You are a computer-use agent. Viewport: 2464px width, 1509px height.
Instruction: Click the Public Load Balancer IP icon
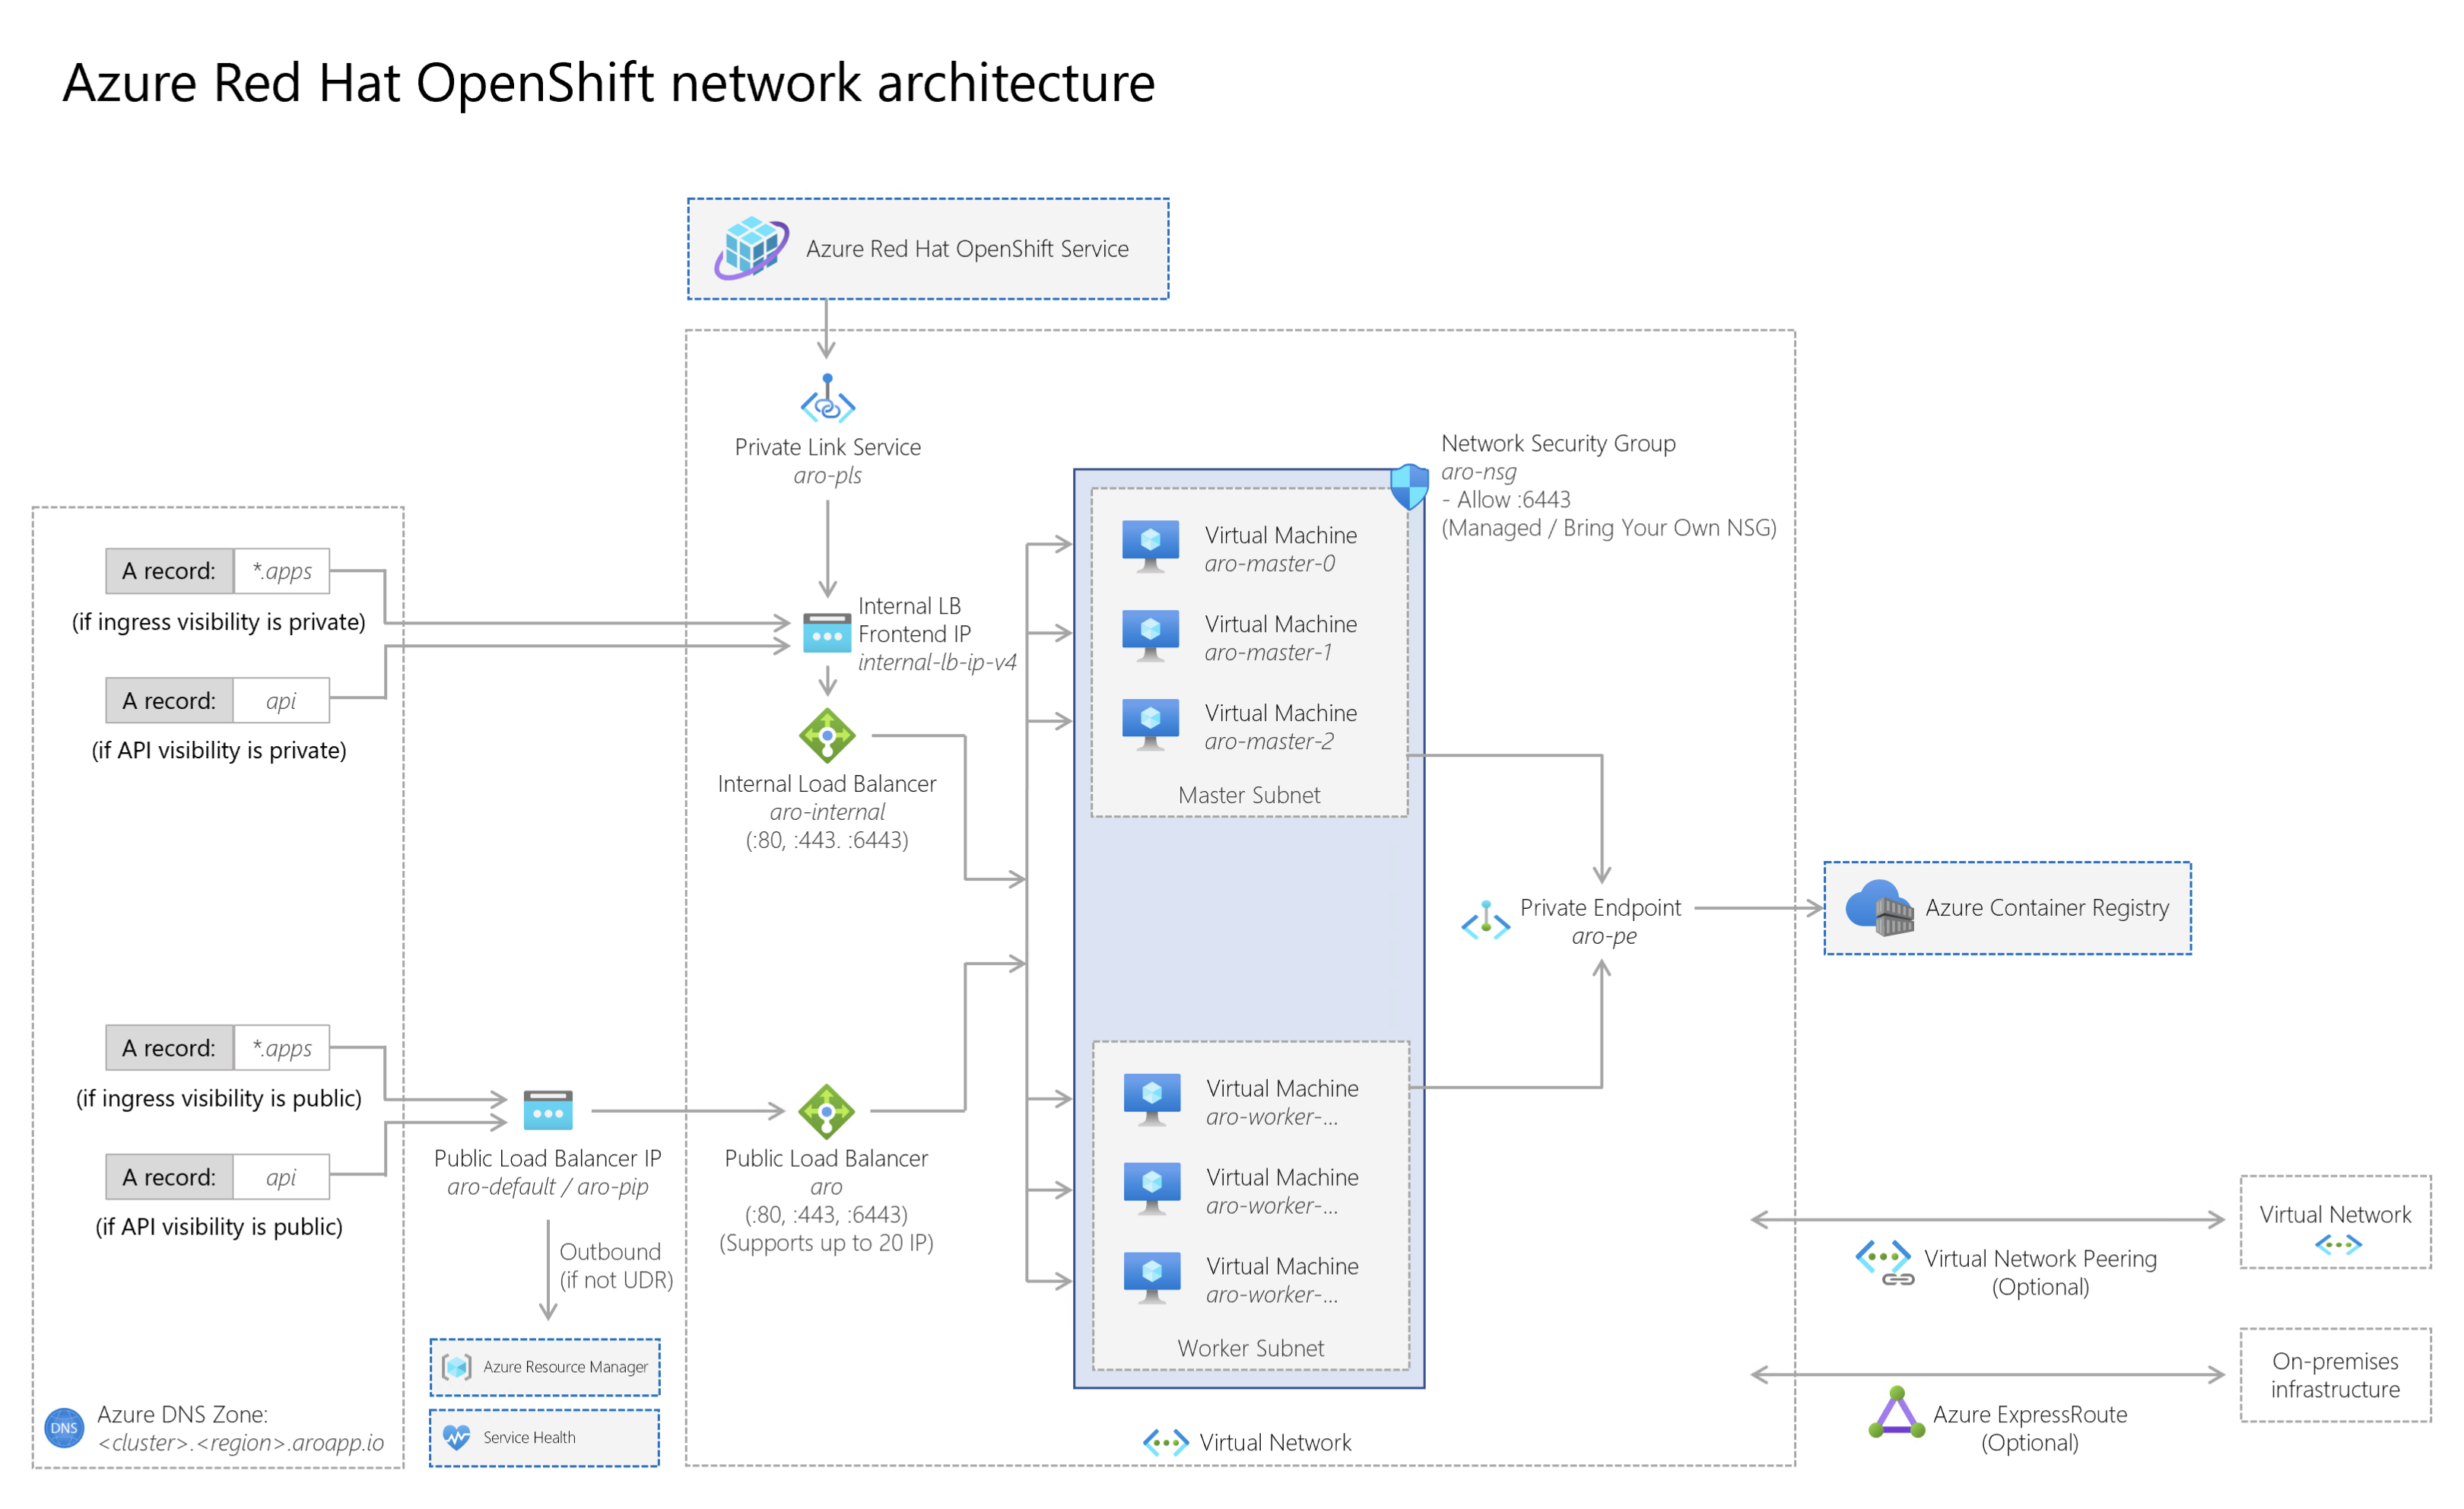(548, 1110)
